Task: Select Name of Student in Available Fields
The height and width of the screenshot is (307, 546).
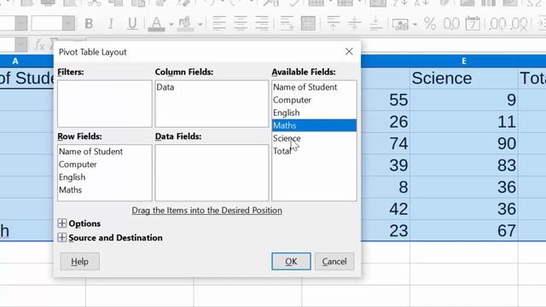Action: pyautogui.click(x=314, y=87)
